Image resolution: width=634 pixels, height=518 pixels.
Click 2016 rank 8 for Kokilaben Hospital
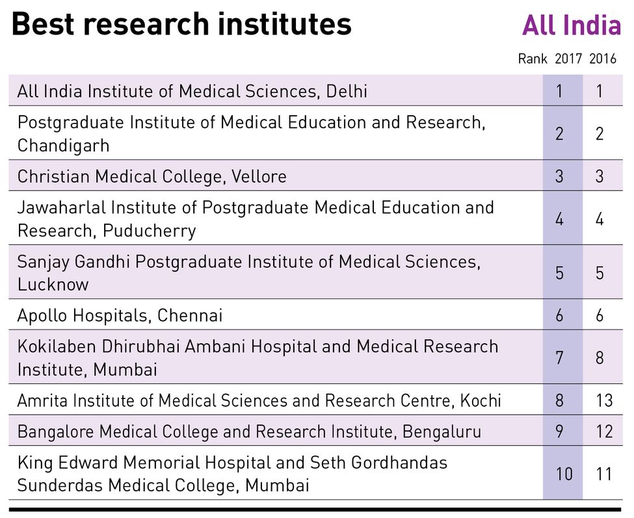click(600, 357)
